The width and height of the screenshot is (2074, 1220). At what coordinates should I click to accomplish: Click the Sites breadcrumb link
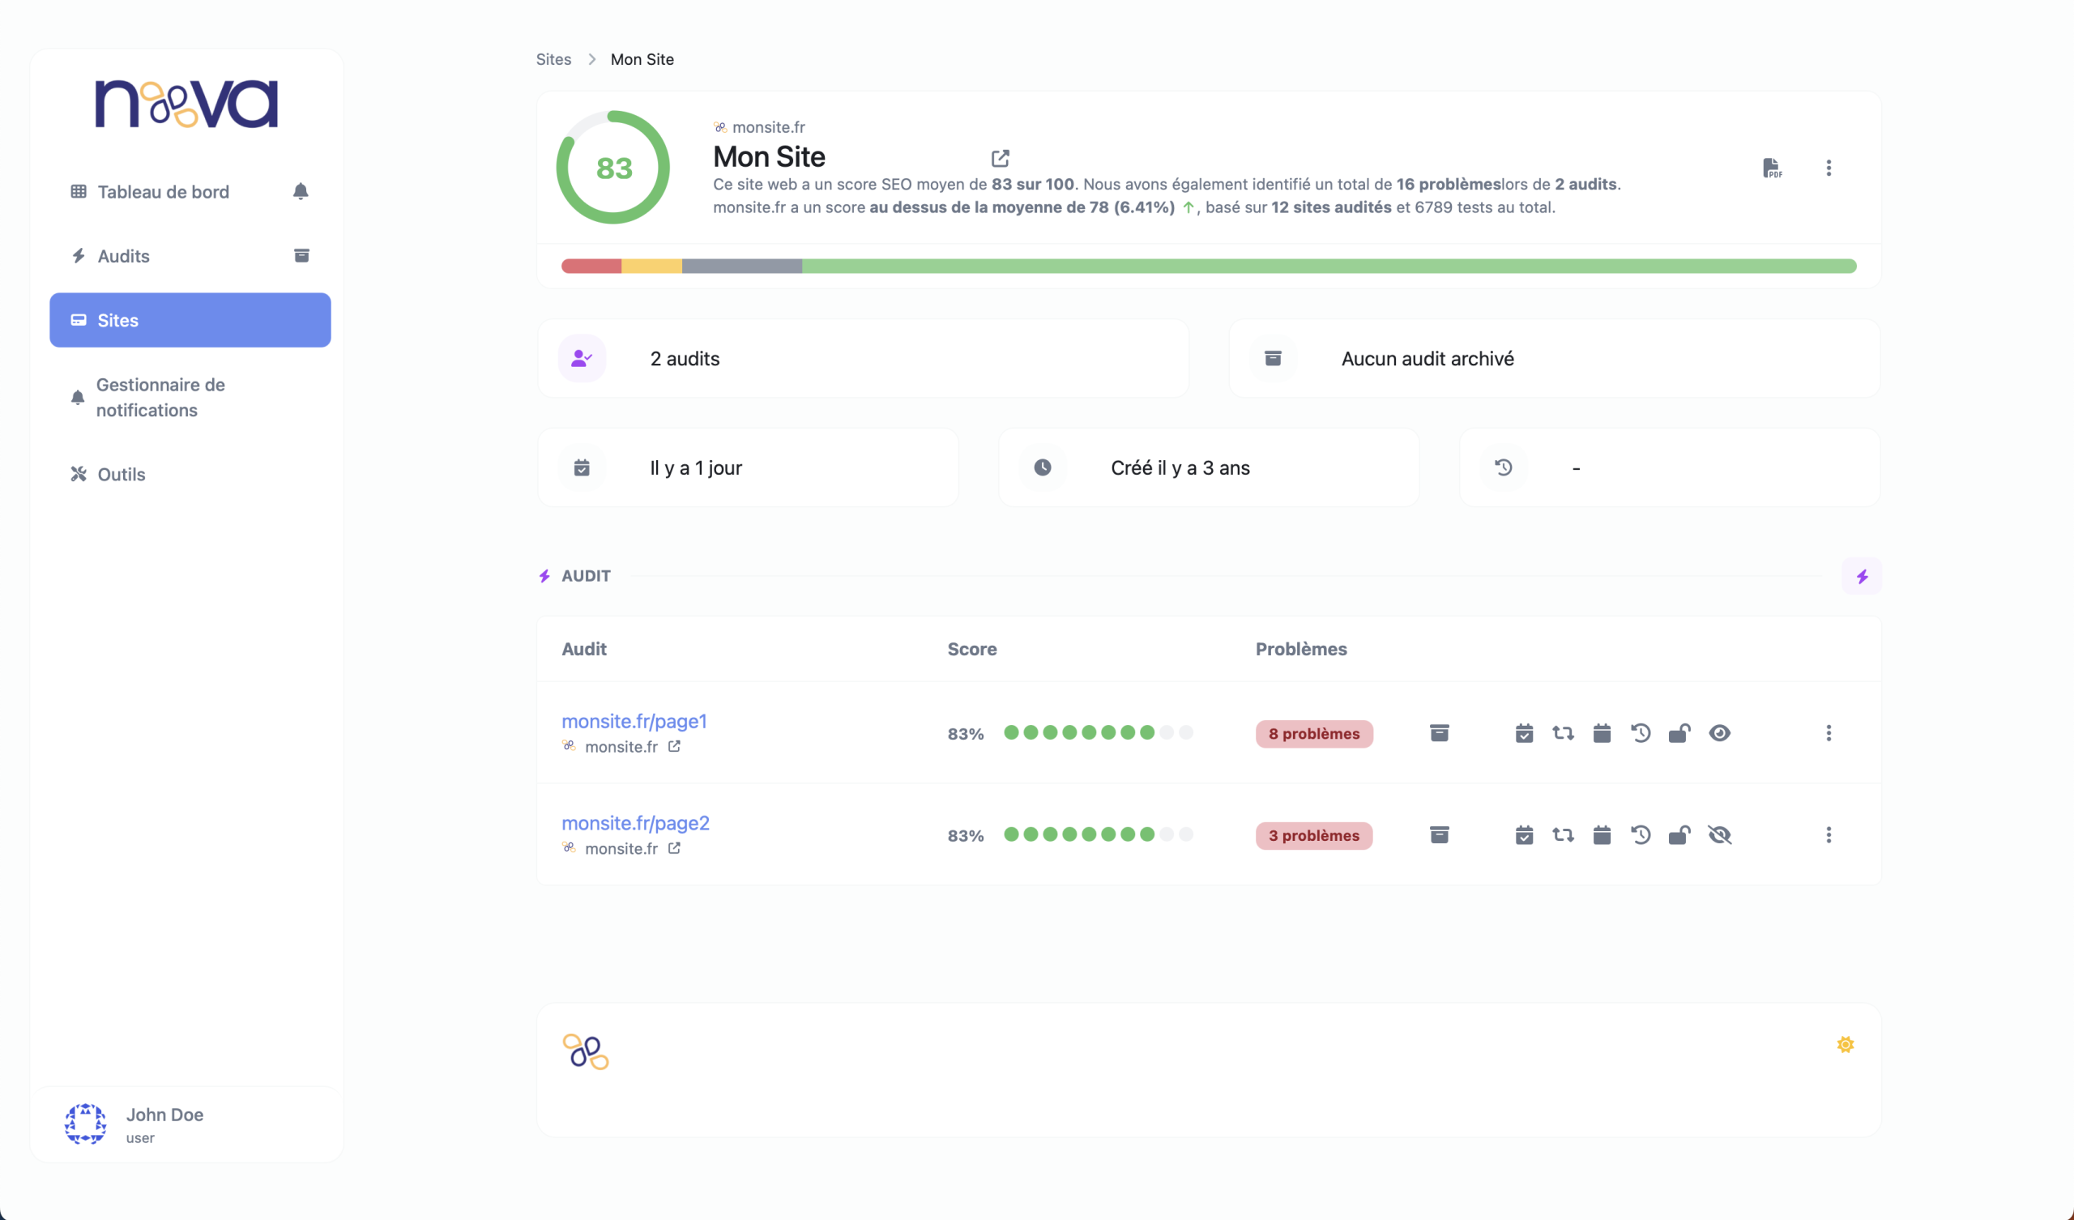(553, 59)
